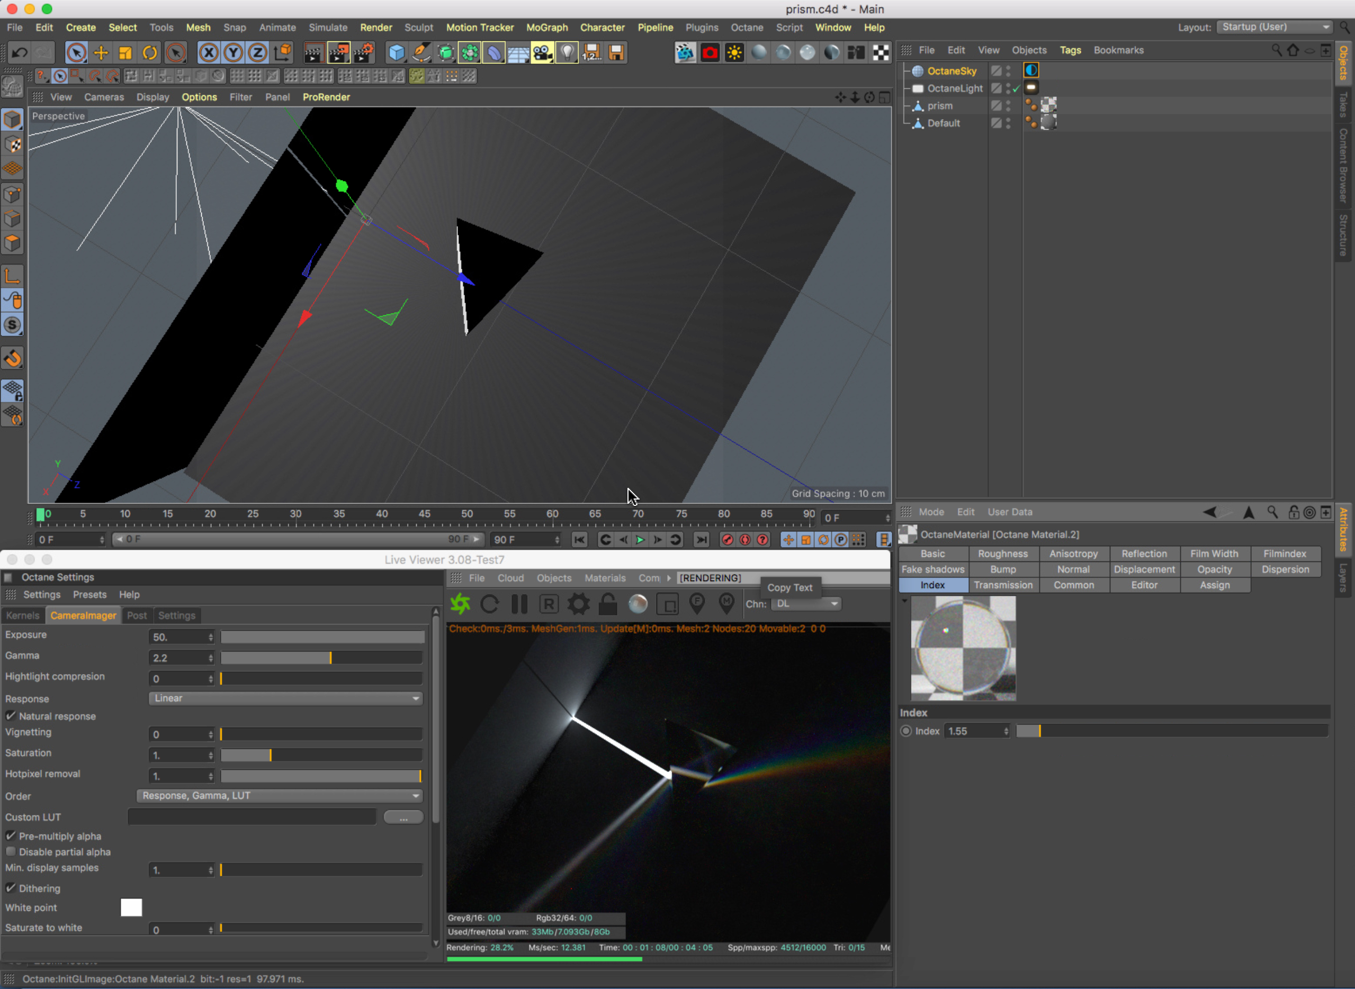Toggle Natural response checkbox
Screen dimensions: 1355x989
point(11,716)
